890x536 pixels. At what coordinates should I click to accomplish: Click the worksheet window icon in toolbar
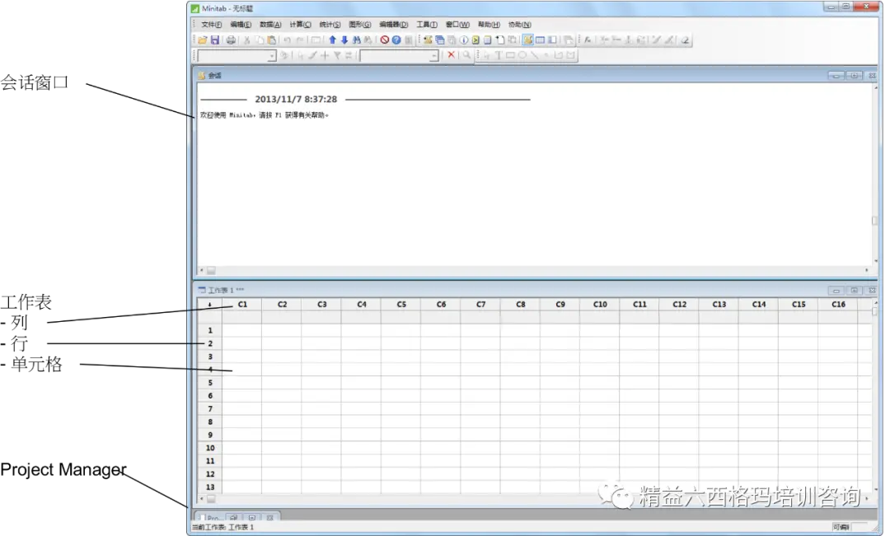(541, 40)
